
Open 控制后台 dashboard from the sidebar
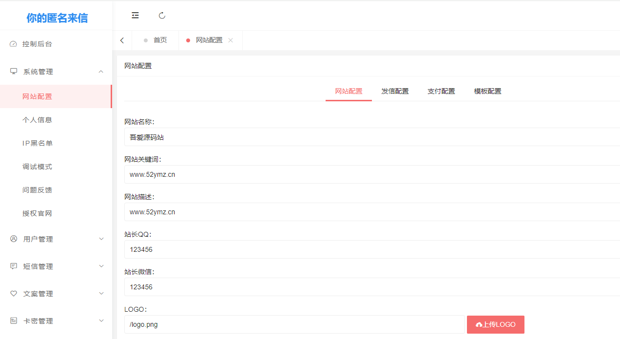[37, 44]
